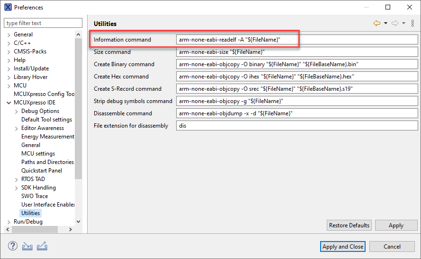
Task: Click the Cancel button
Action: click(392, 246)
